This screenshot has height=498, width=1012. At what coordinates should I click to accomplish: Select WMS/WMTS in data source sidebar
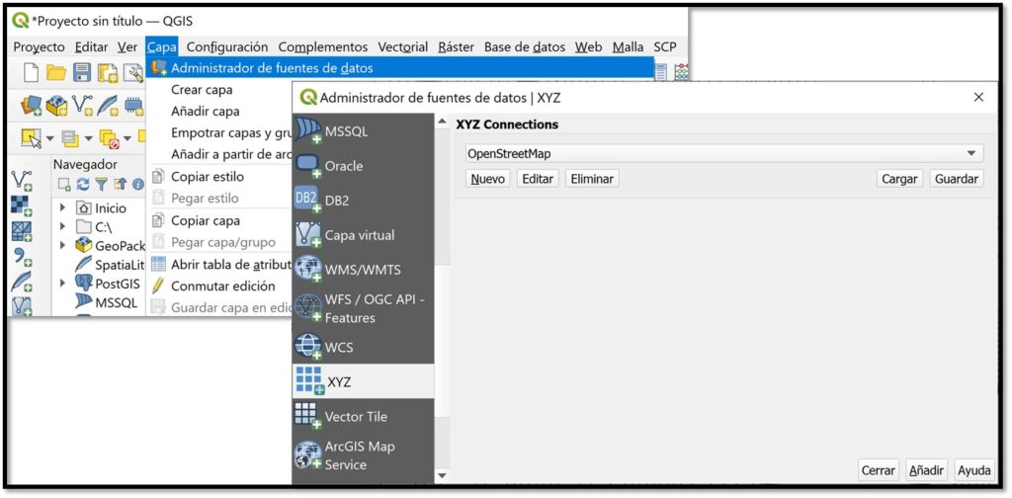363,270
